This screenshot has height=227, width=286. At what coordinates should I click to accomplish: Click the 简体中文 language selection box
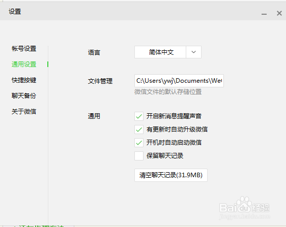tap(160, 52)
